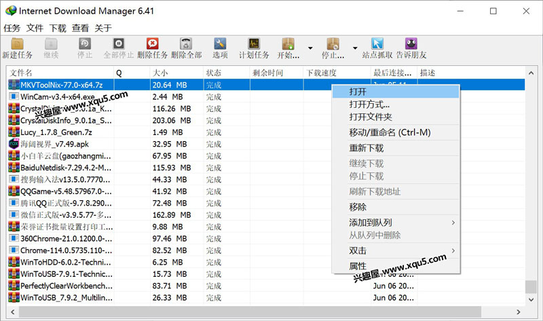Screen dimensions: 543x321
Task: Click the archive icon of BaiduNetdisk-7.29.4.2 row
Action: click(14, 168)
